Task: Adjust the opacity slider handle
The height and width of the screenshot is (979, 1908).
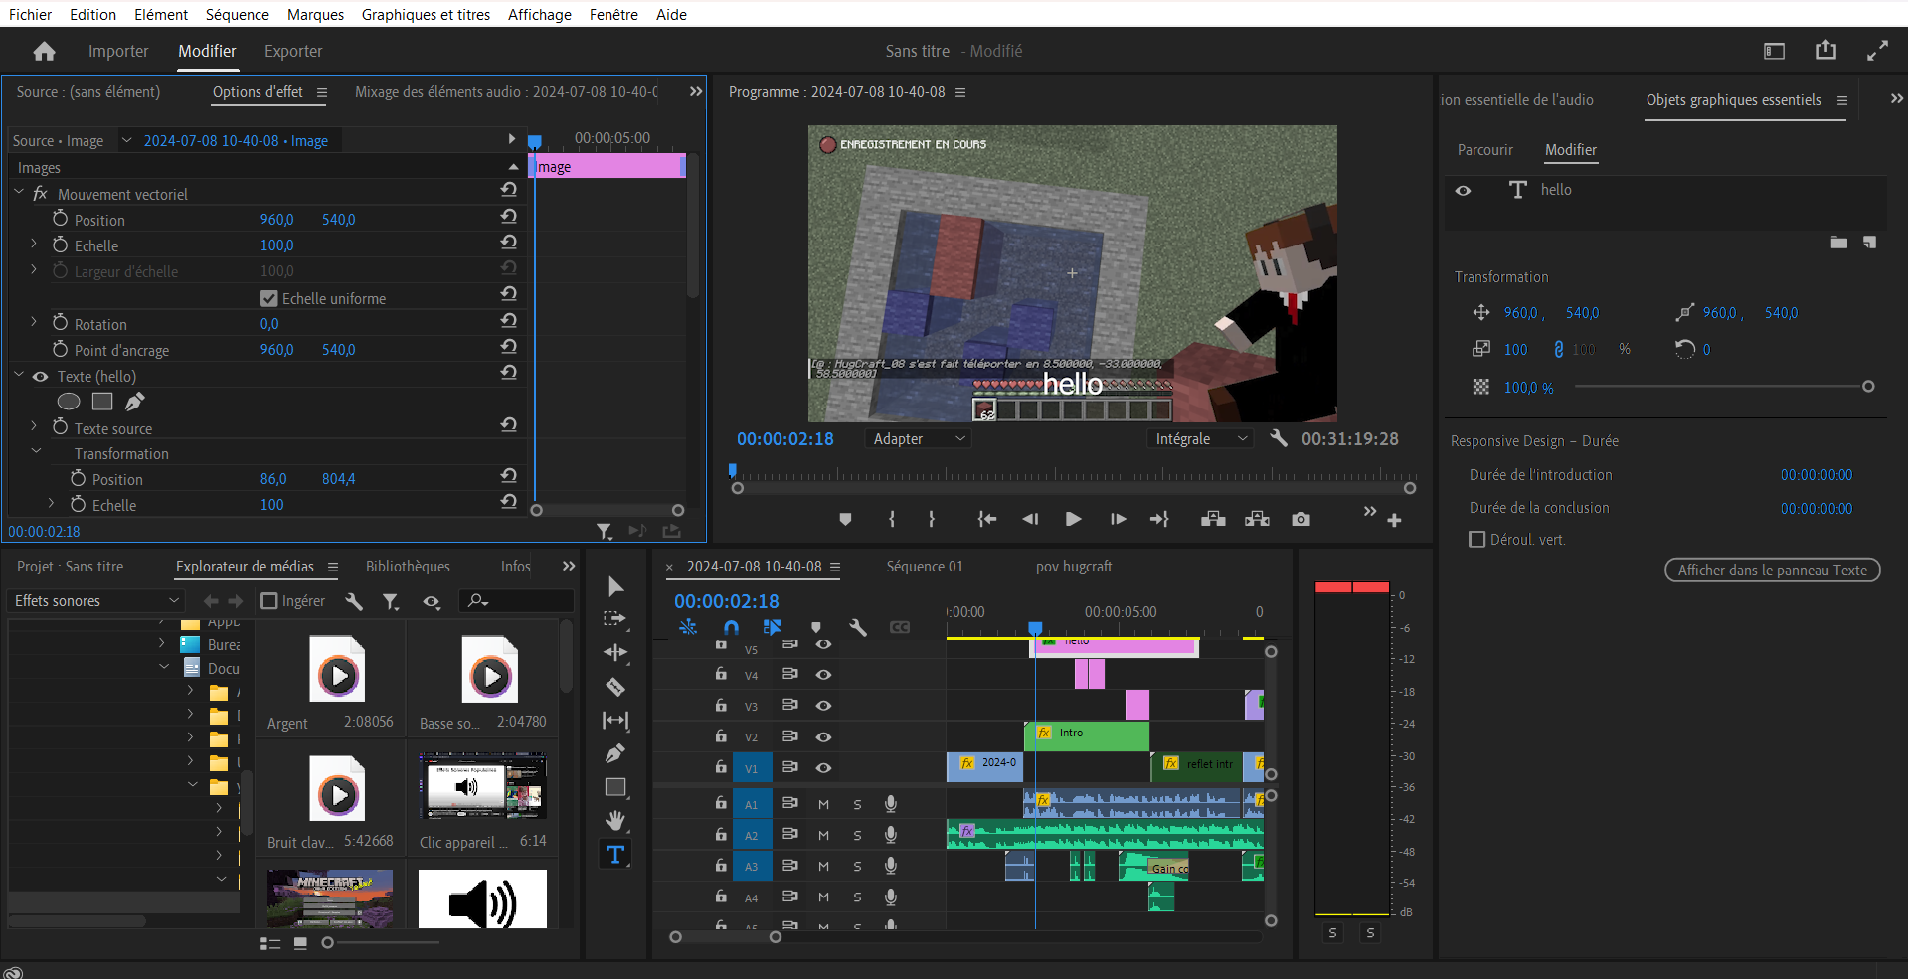Action: point(1868,387)
